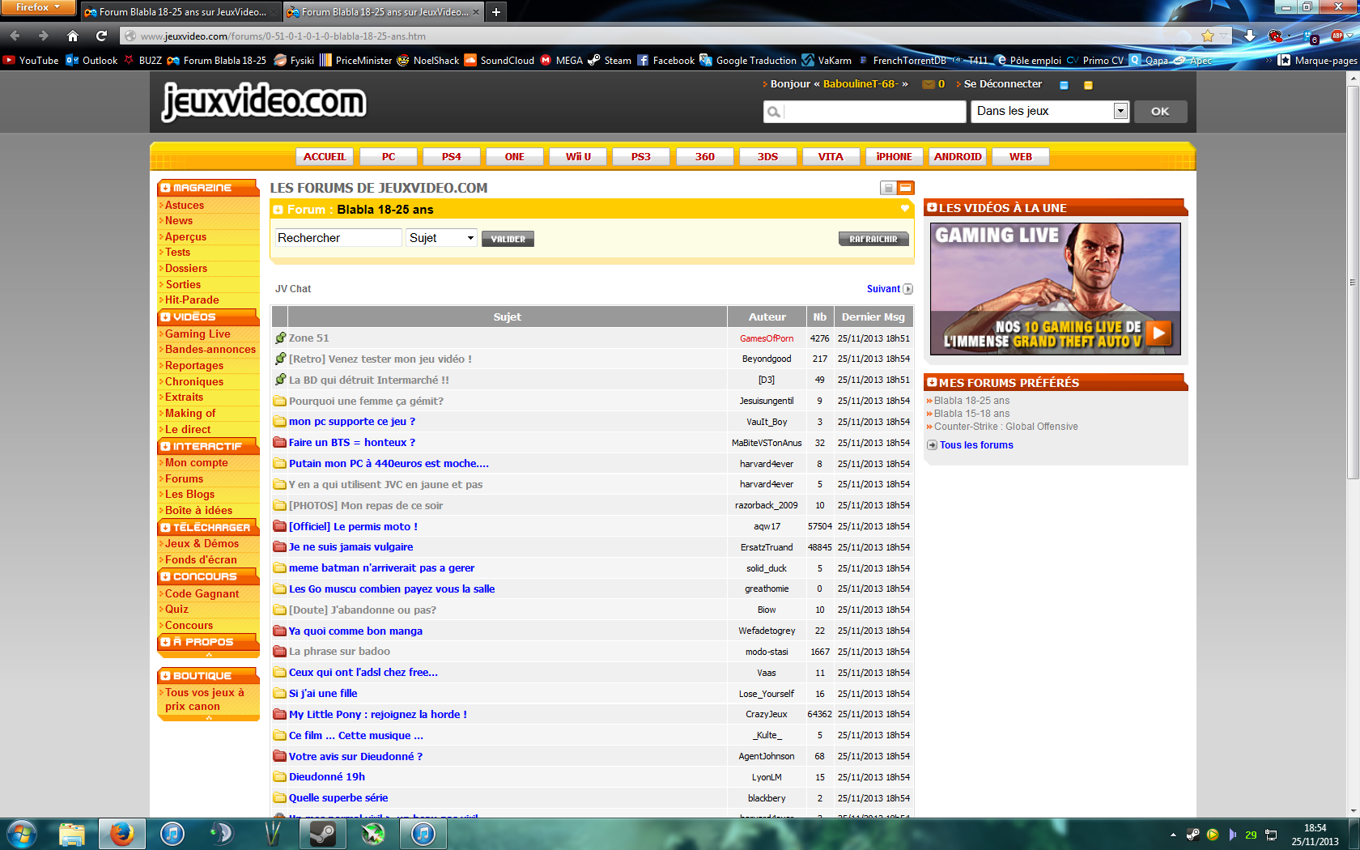The width and height of the screenshot is (1360, 850).
Task: Open a new tab with the plus button
Action: point(496,12)
